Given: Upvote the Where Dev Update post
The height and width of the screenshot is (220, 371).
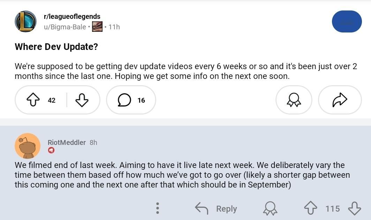Looking at the screenshot, I should click(33, 100).
